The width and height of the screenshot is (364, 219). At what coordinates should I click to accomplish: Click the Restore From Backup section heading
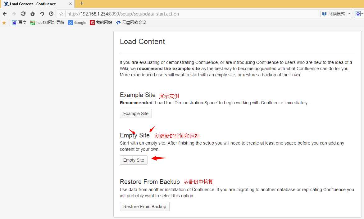[x=150, y=182]
